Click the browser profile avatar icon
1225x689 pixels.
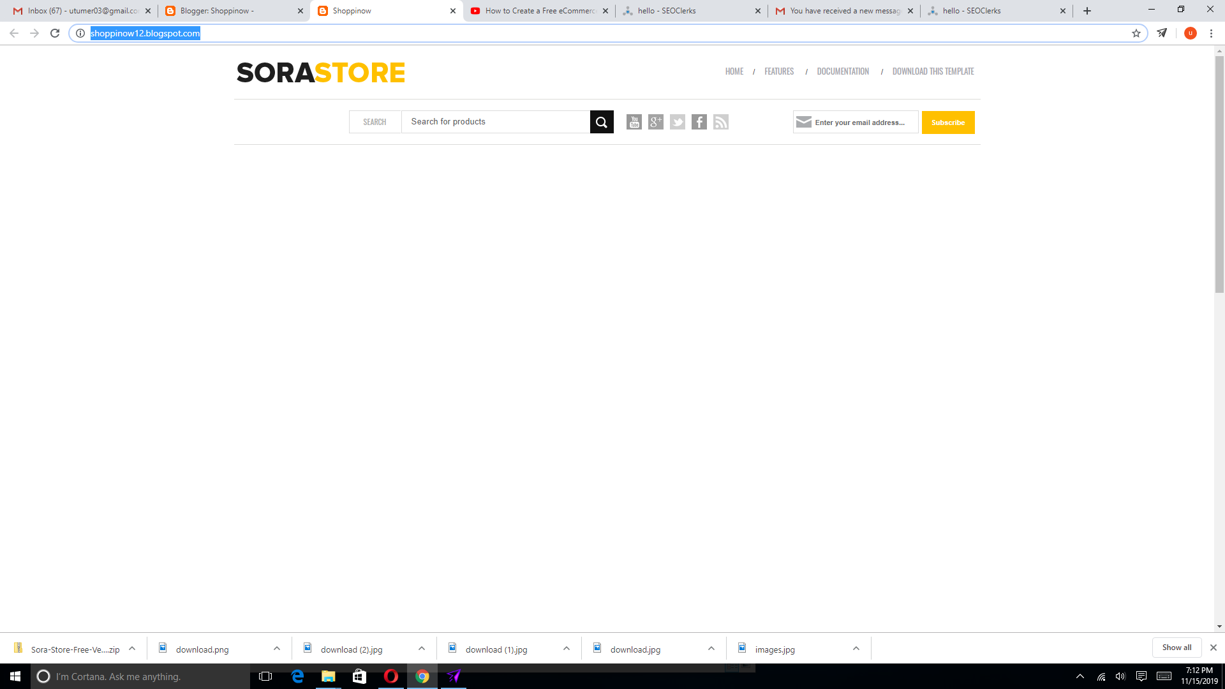coord(1190,33)
